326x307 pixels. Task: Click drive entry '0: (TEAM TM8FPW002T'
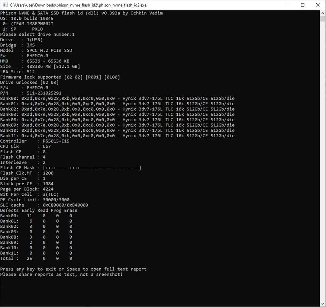point(28,24)
